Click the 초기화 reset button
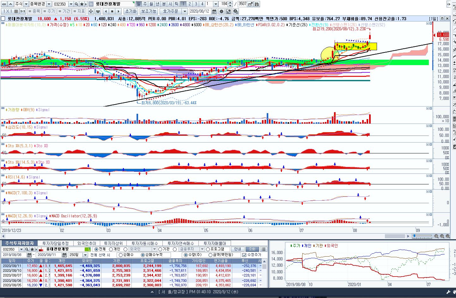Image resolution: width=456 pixels, height=298 pixels. 131,11
